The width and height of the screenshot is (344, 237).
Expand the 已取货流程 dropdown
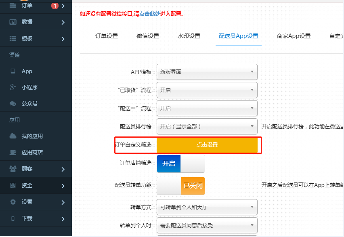[207, 90]
